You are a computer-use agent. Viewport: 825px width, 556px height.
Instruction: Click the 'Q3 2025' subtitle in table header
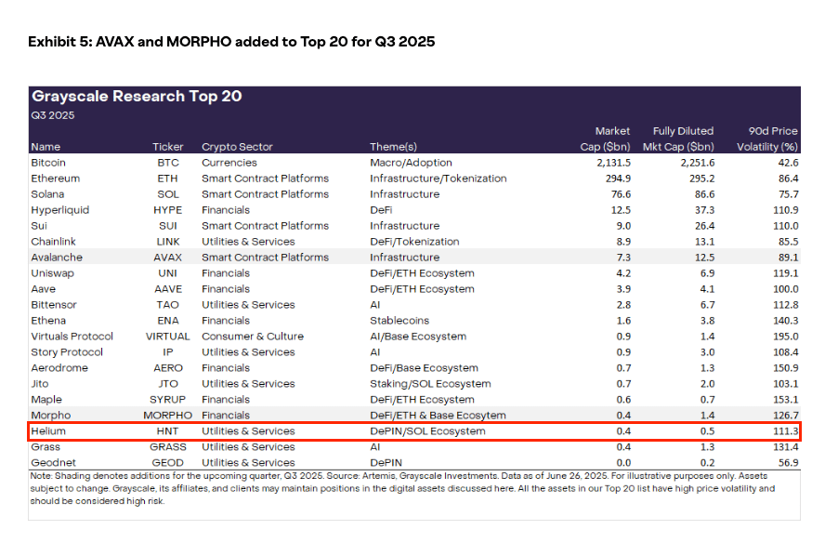pyautogui.click(x=53, y=115)
